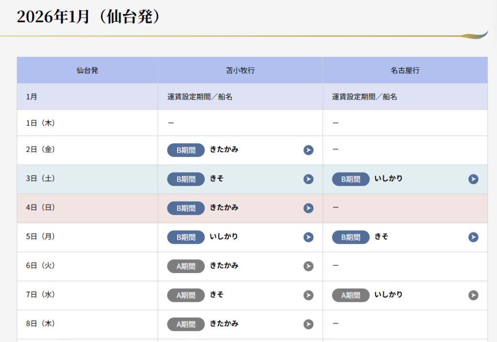Open arrow for Jan 3 Tomakomai きそ sailing
The width and height of the screenshot is (497, 342).
coord(308,179)
